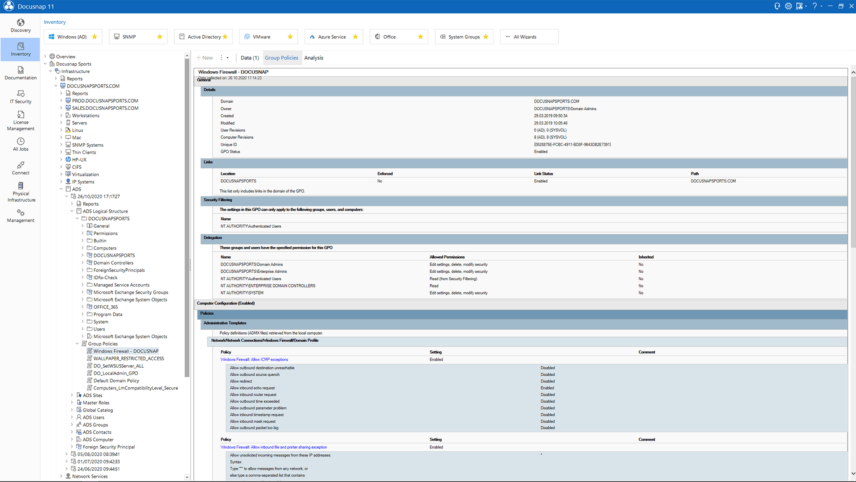Click the New button
Viewport: 856px width, 482px height.
[205, 58]
